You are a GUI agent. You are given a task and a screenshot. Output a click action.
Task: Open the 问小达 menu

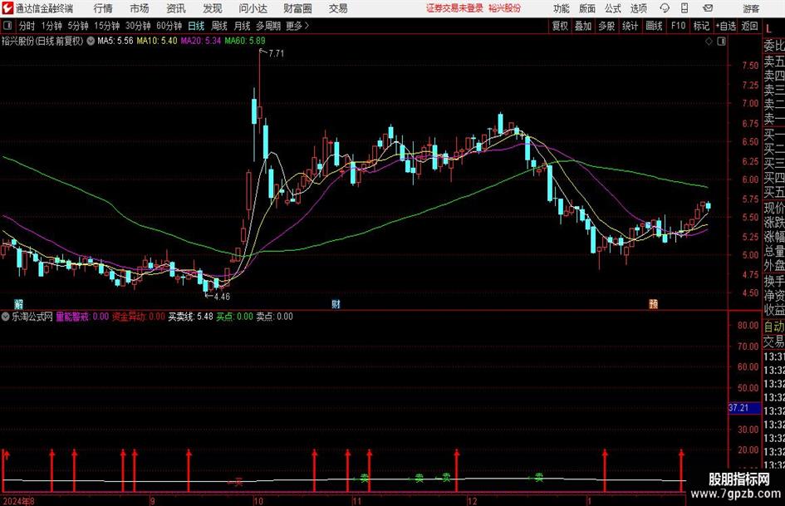pyautogui.click(x=253, y=8)
